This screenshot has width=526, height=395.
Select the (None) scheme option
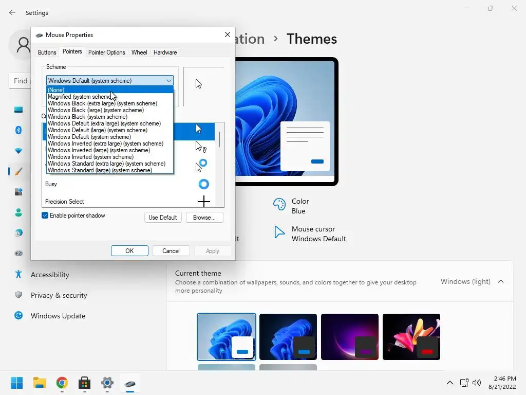click(110, 89)
